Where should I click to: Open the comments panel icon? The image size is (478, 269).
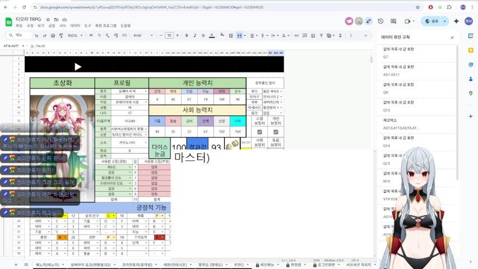[393, 21]
